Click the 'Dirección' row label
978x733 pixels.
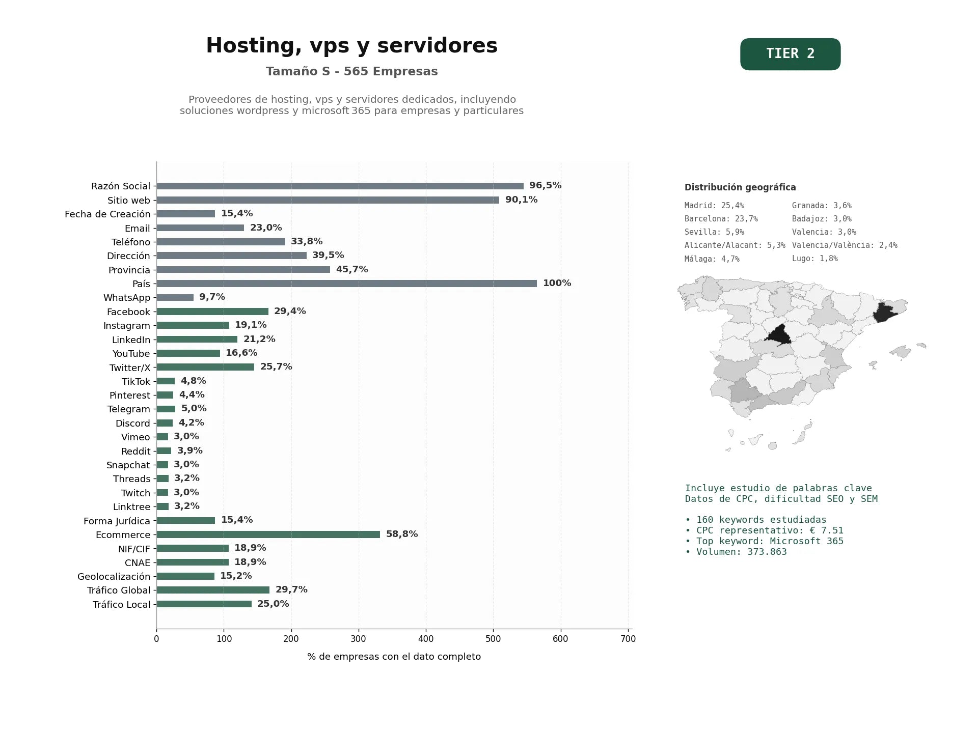pyautogui.click(x=128, y=256)
